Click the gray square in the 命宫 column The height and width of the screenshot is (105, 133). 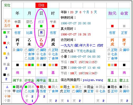[124, 26]
